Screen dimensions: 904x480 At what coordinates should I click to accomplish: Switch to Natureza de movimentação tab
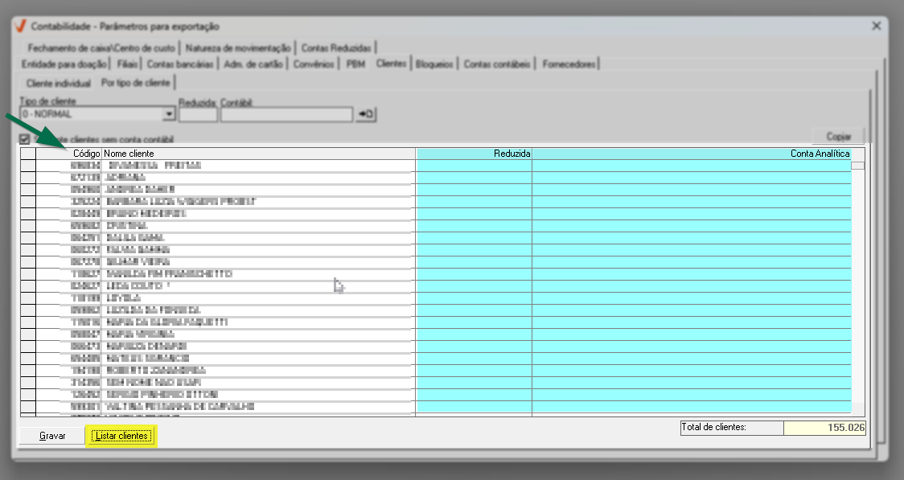238,47
